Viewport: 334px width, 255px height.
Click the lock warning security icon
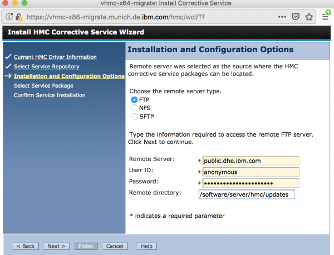19,17
